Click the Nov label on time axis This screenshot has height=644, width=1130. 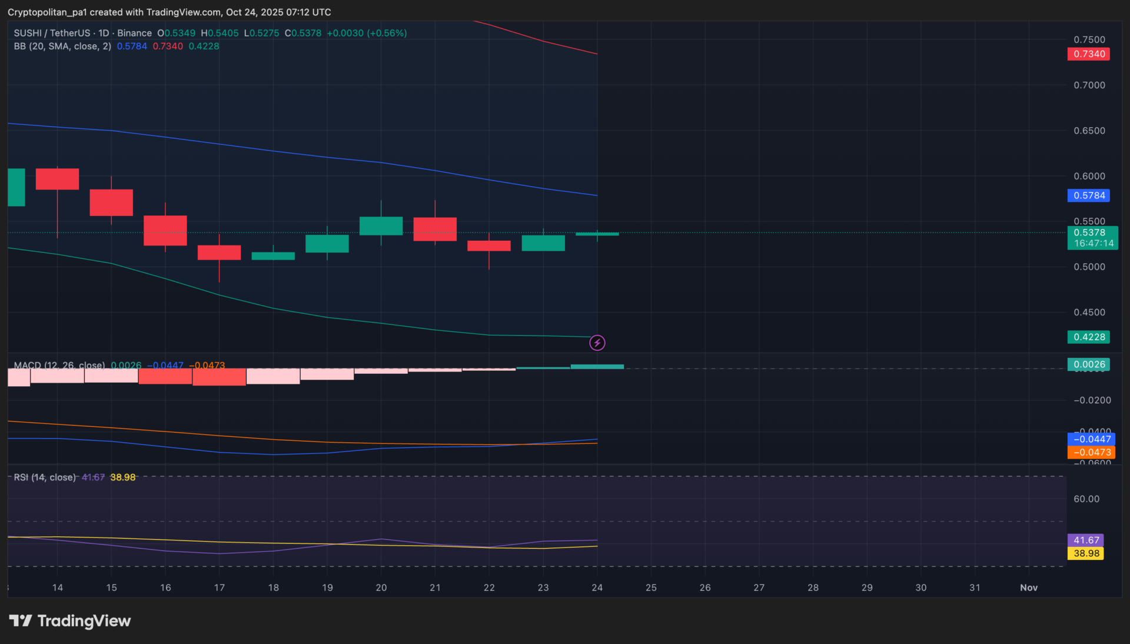tap(1028, 587)
